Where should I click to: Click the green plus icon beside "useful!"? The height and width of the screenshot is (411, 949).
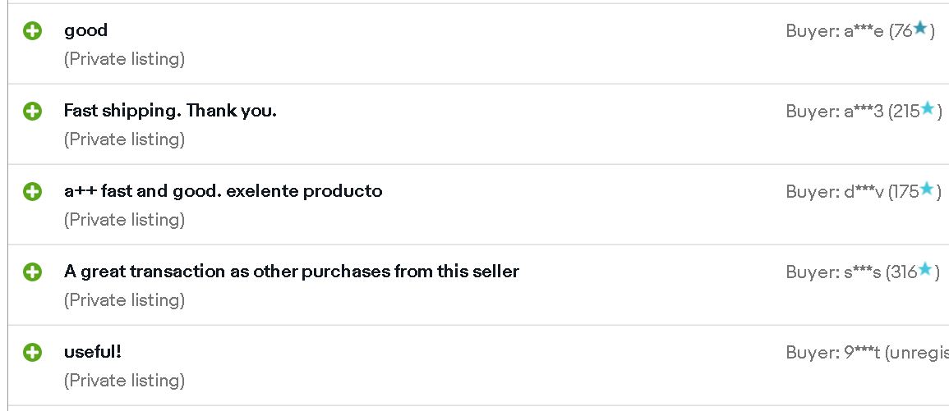click(32, 353)
